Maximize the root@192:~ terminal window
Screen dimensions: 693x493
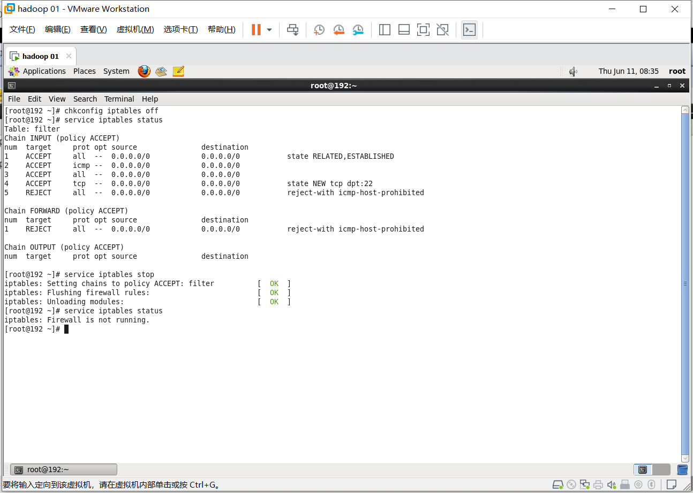tap(669, 86)
